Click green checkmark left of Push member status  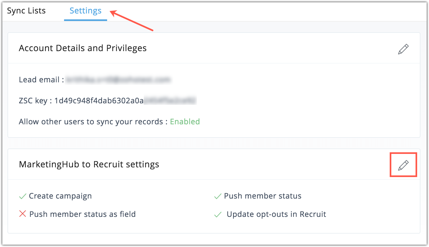click(217, 196)
